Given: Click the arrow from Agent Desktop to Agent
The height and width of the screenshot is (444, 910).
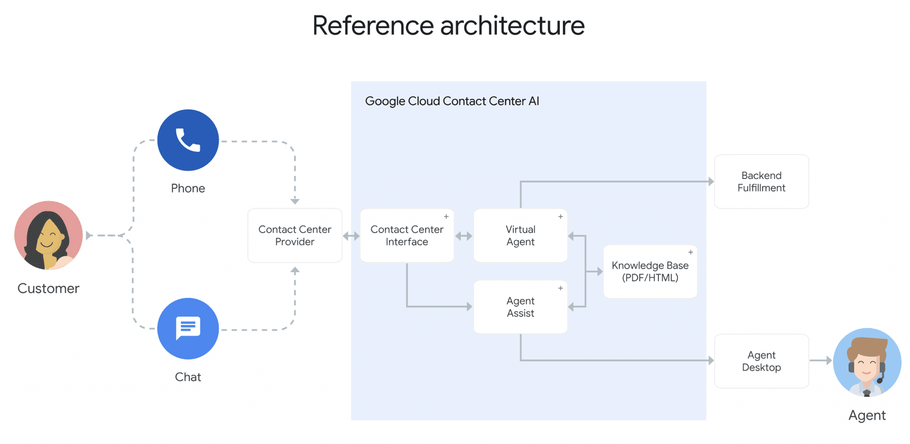Looking at the screenshot, I should (x=821, y=361).
